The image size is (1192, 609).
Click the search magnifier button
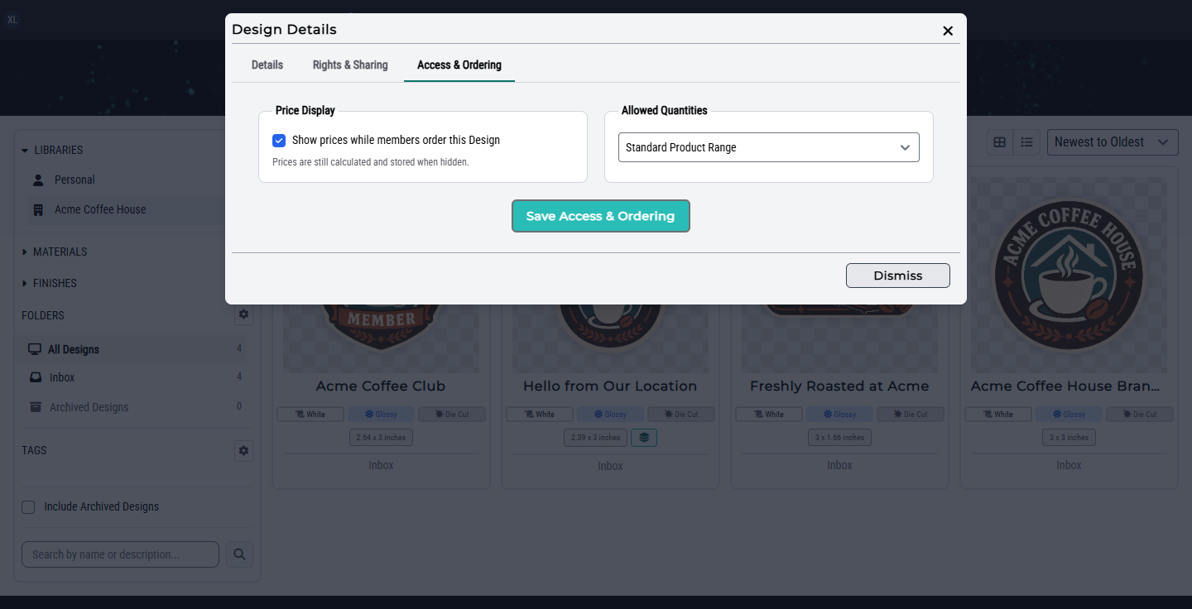tap(239, 554)
